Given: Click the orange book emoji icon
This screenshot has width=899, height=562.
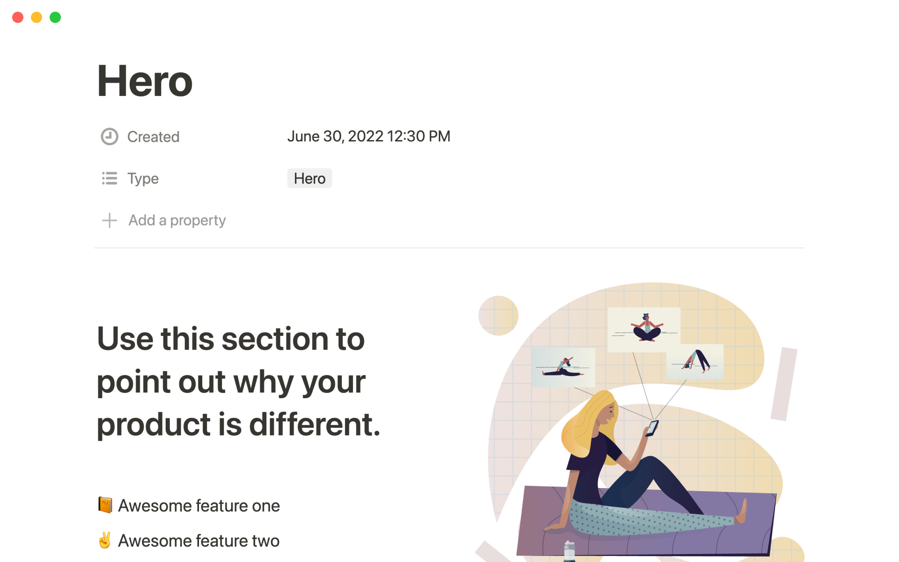Looking at the screenshot, I should [105, 505].
